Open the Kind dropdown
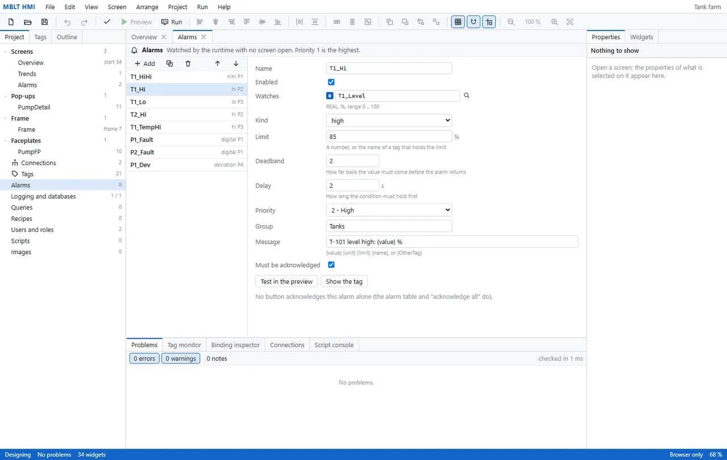Viewport: 727px width, 460px height. [389, 120]
